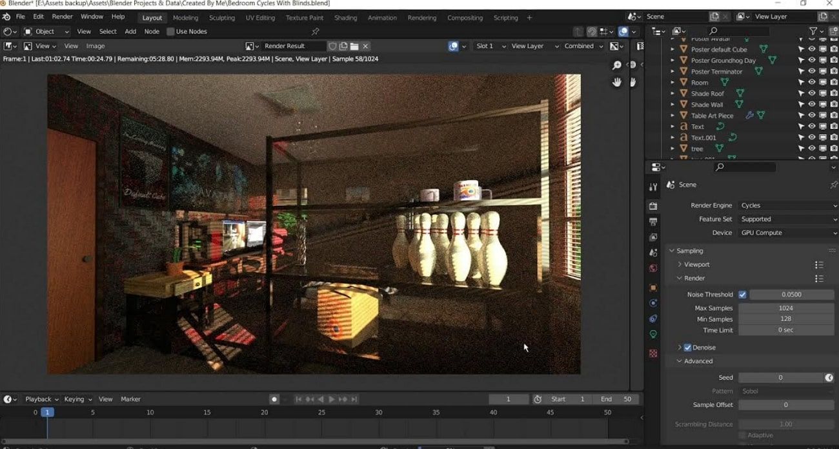Image resolution: width=839 pixels, height=449 pixels.
Task: Hide the Shade Roof object in viewport
Action: pyautogui.click(x=811, y=93)
